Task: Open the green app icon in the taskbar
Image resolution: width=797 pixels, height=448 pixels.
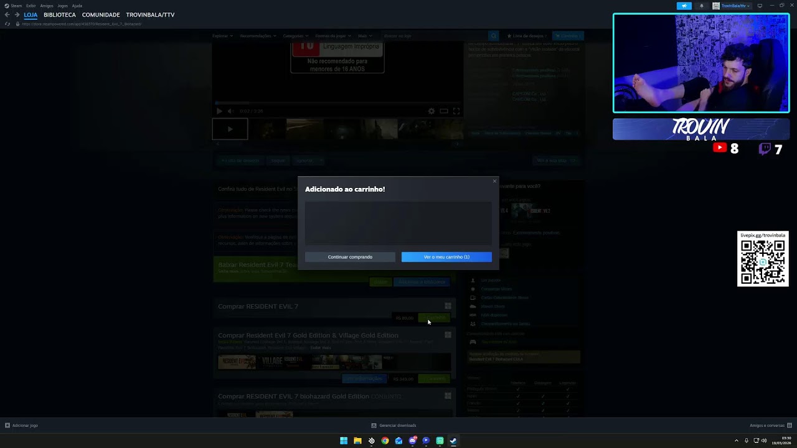Action: coord(440,441)
